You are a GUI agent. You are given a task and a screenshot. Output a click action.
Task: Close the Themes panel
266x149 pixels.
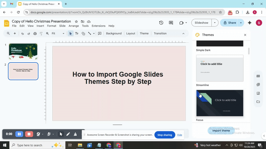[x=245, y=35]
